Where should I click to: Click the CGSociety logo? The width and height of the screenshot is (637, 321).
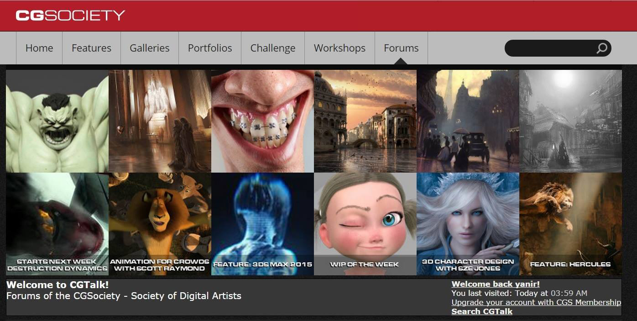70,16
